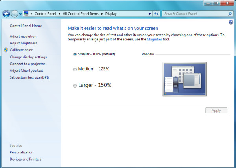
Task: Click All Control Panel Items breadcrumb
Action: (x=81, y=14)
